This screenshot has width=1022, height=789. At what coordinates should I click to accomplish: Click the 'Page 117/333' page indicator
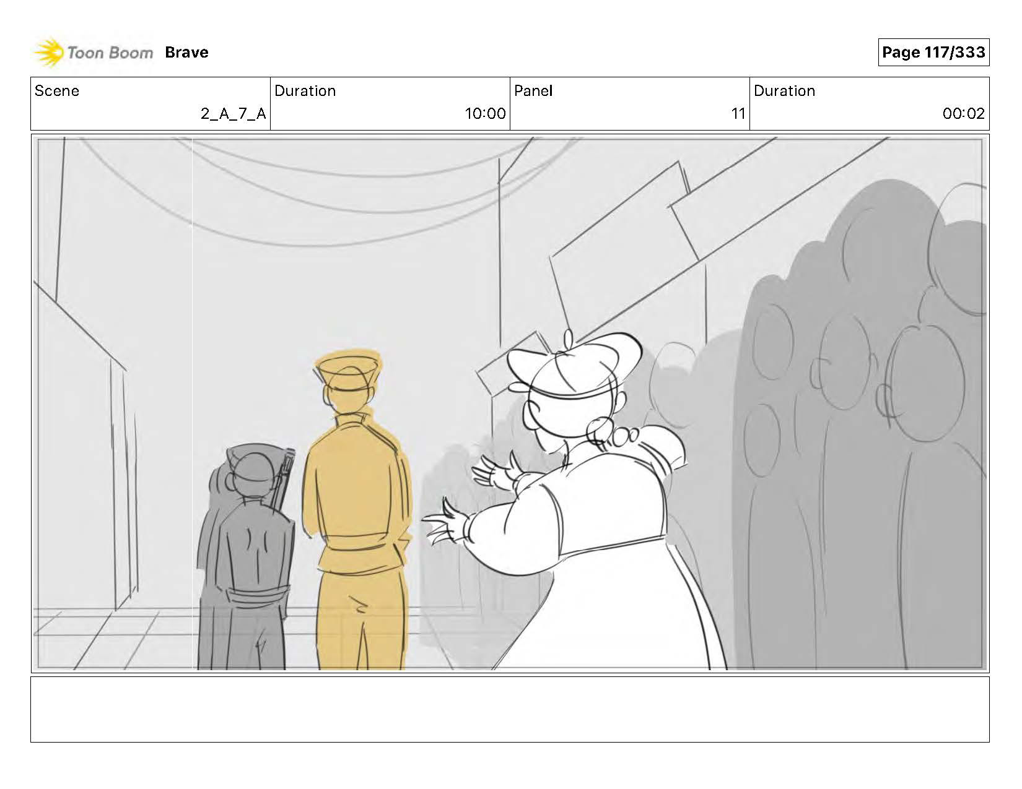pyautogui.click(x=933, y=53)
